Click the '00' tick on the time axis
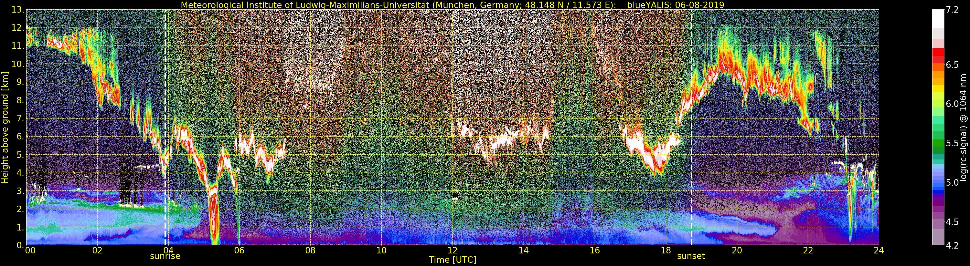 coord(30,251)
